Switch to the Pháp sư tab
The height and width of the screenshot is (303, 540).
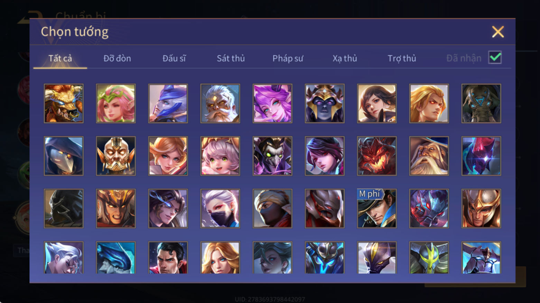(x=288, y=58)
